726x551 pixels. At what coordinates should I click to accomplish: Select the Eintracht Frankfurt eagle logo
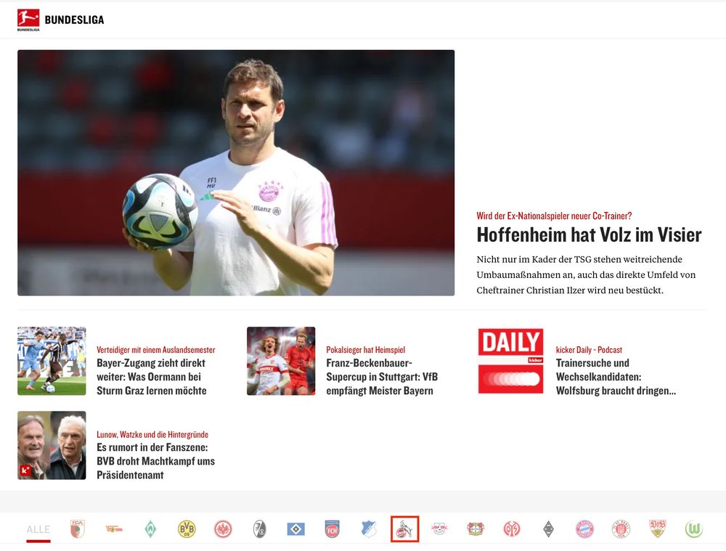223,528
